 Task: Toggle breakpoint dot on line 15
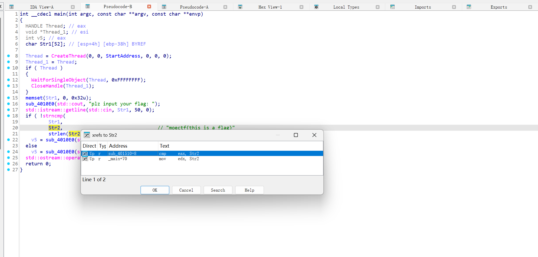pyautogui.click(x=9, y=98)
